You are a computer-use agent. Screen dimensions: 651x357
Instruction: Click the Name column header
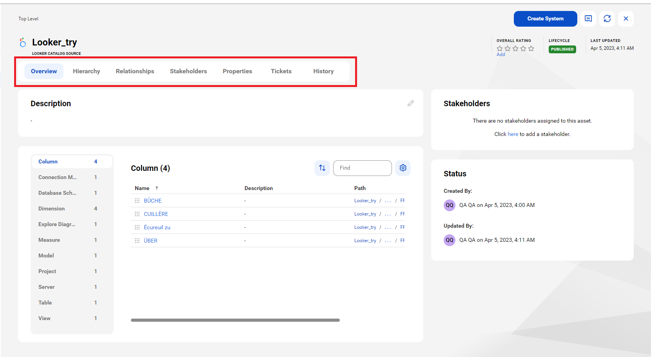click(x=142, y=188)
